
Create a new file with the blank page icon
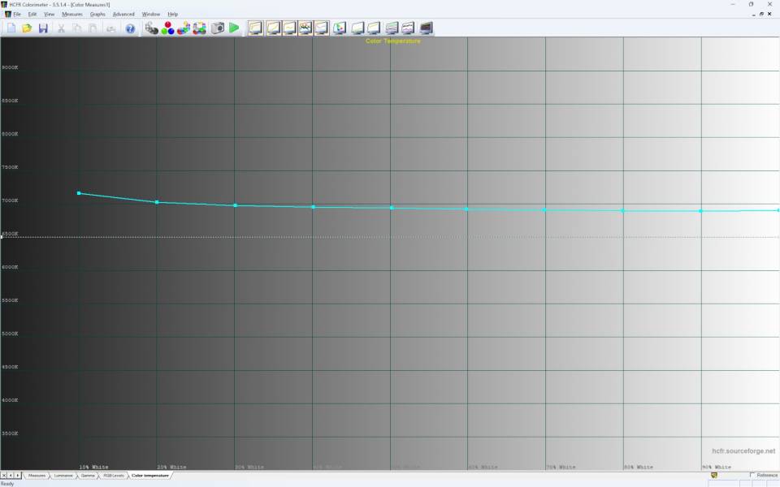point(11,28)
